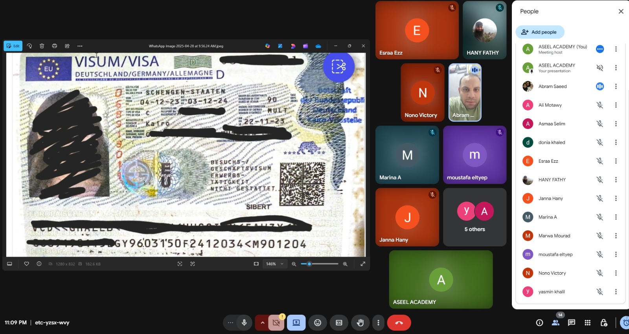The width and height of the screenshot is (629, 334).
Task: Open more options for Abram Saeed
Action: click(616, 86)
